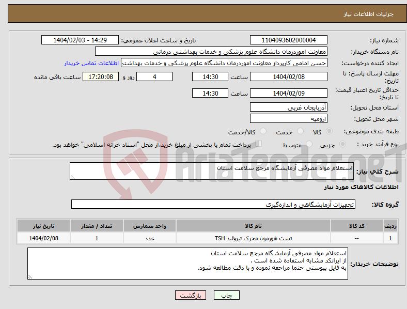Click the واحد شمارش column header
This screenshot has width=407, height=309.
[149, 226]
